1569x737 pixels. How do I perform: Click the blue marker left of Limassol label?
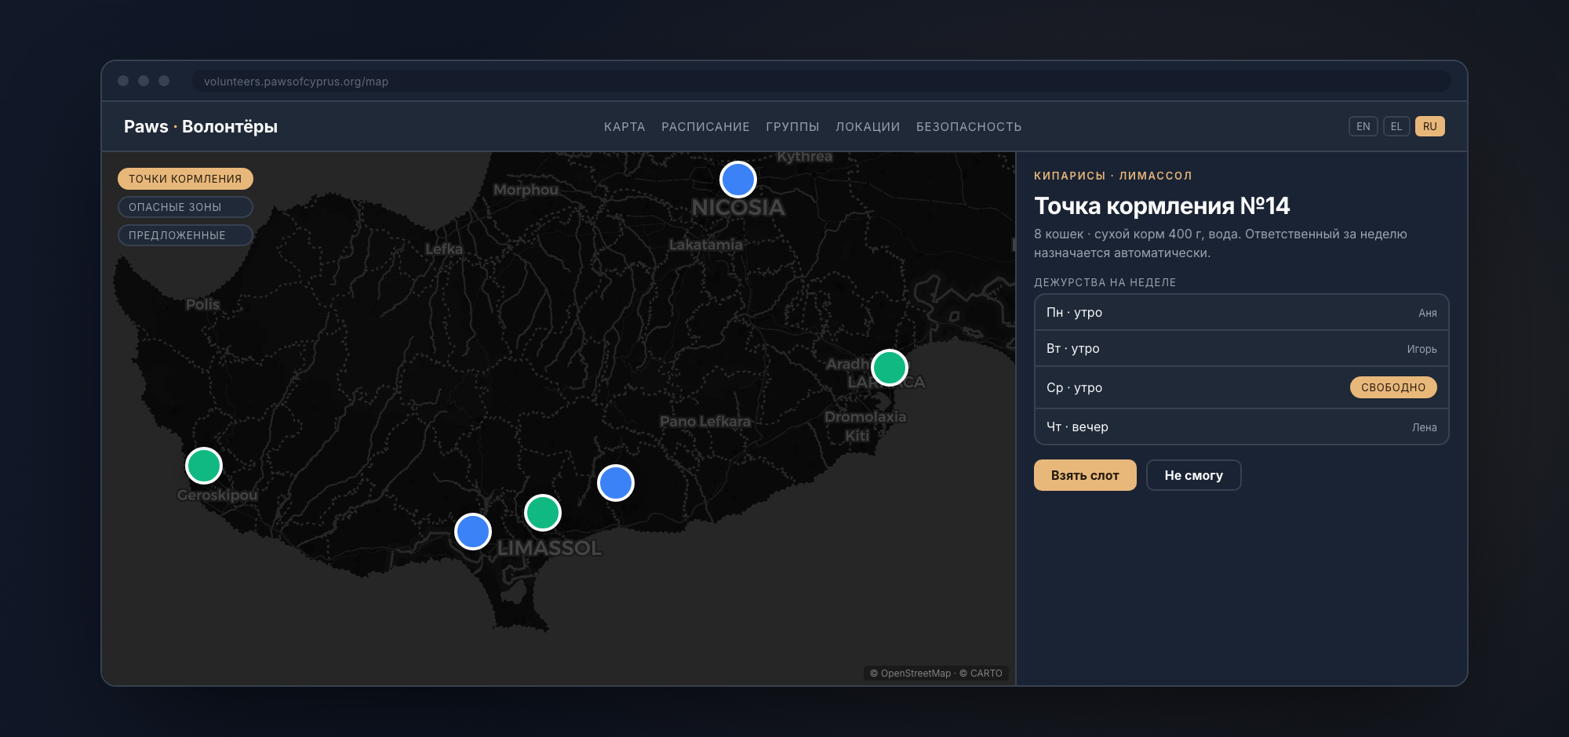[473, 532]
